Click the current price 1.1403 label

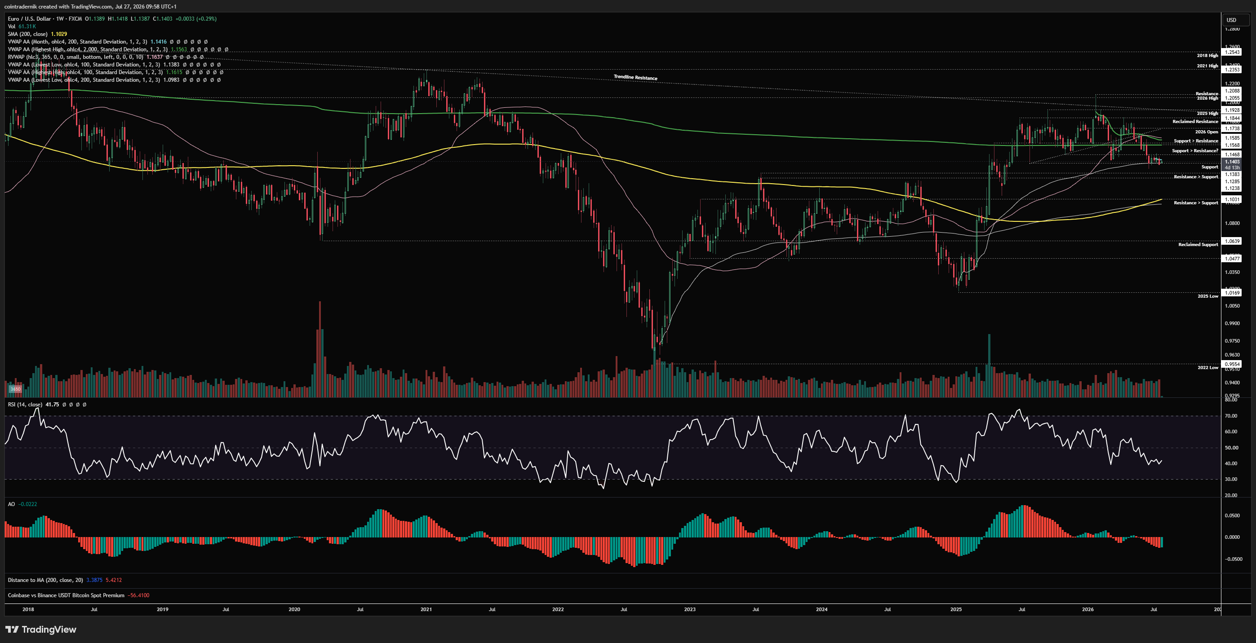point(1232,162)
